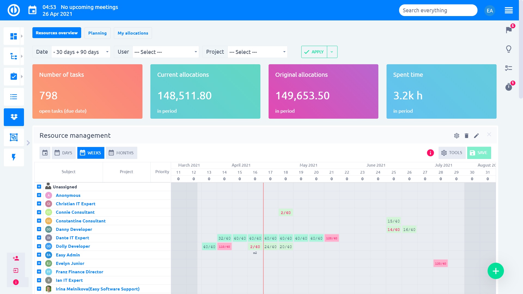This screenshot has height=294, width=523.
Task: Open Easy Admin user link
Action: click(68, 255)
